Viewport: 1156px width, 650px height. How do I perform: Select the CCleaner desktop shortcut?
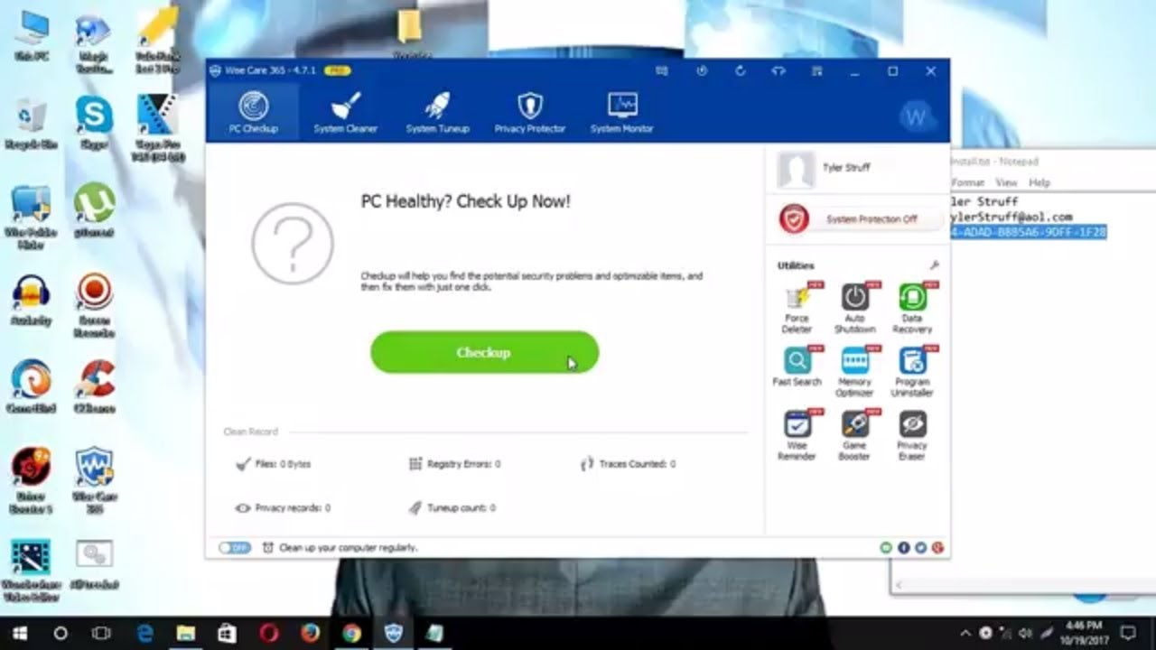coord(94,388)
